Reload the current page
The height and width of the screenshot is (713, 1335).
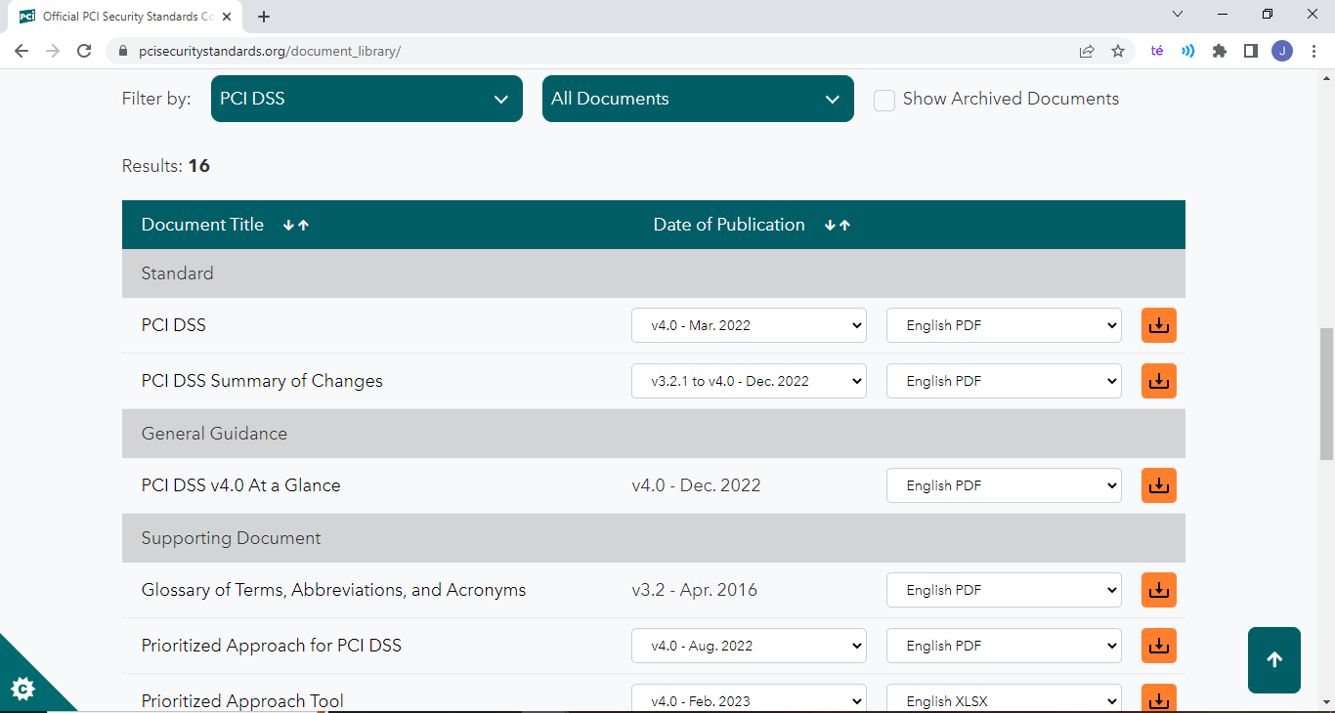[x=84, y=51]
